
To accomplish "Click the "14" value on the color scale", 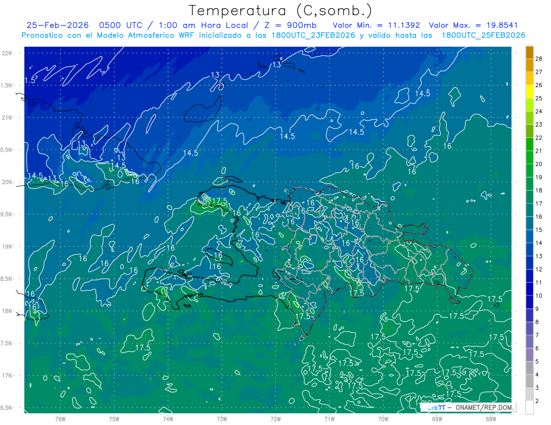I will [539, 243].
